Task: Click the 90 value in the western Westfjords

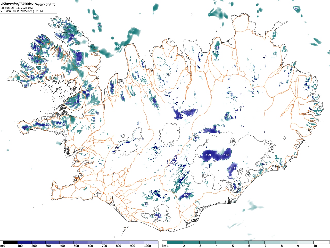Action: pos(38,48)
